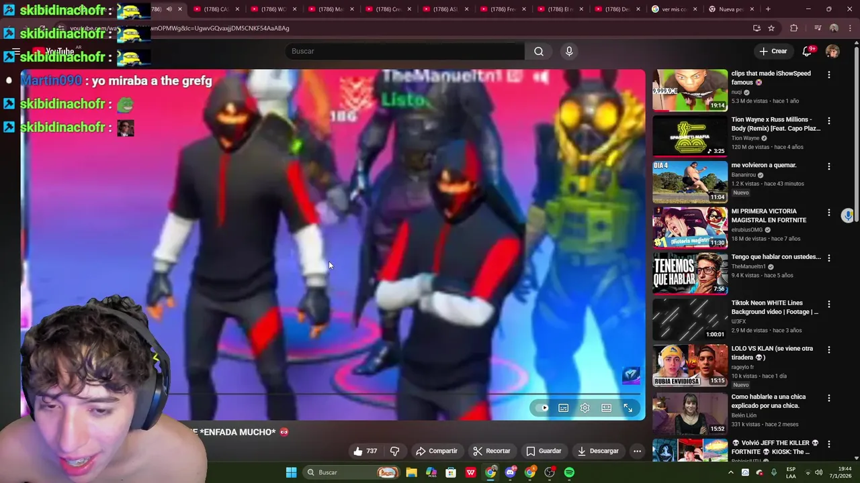Open 'MI PRIMERA VICTORIA MAGISTRAL EN FORTNITE' title
860x483 pixels.
(x=769, y=215)
